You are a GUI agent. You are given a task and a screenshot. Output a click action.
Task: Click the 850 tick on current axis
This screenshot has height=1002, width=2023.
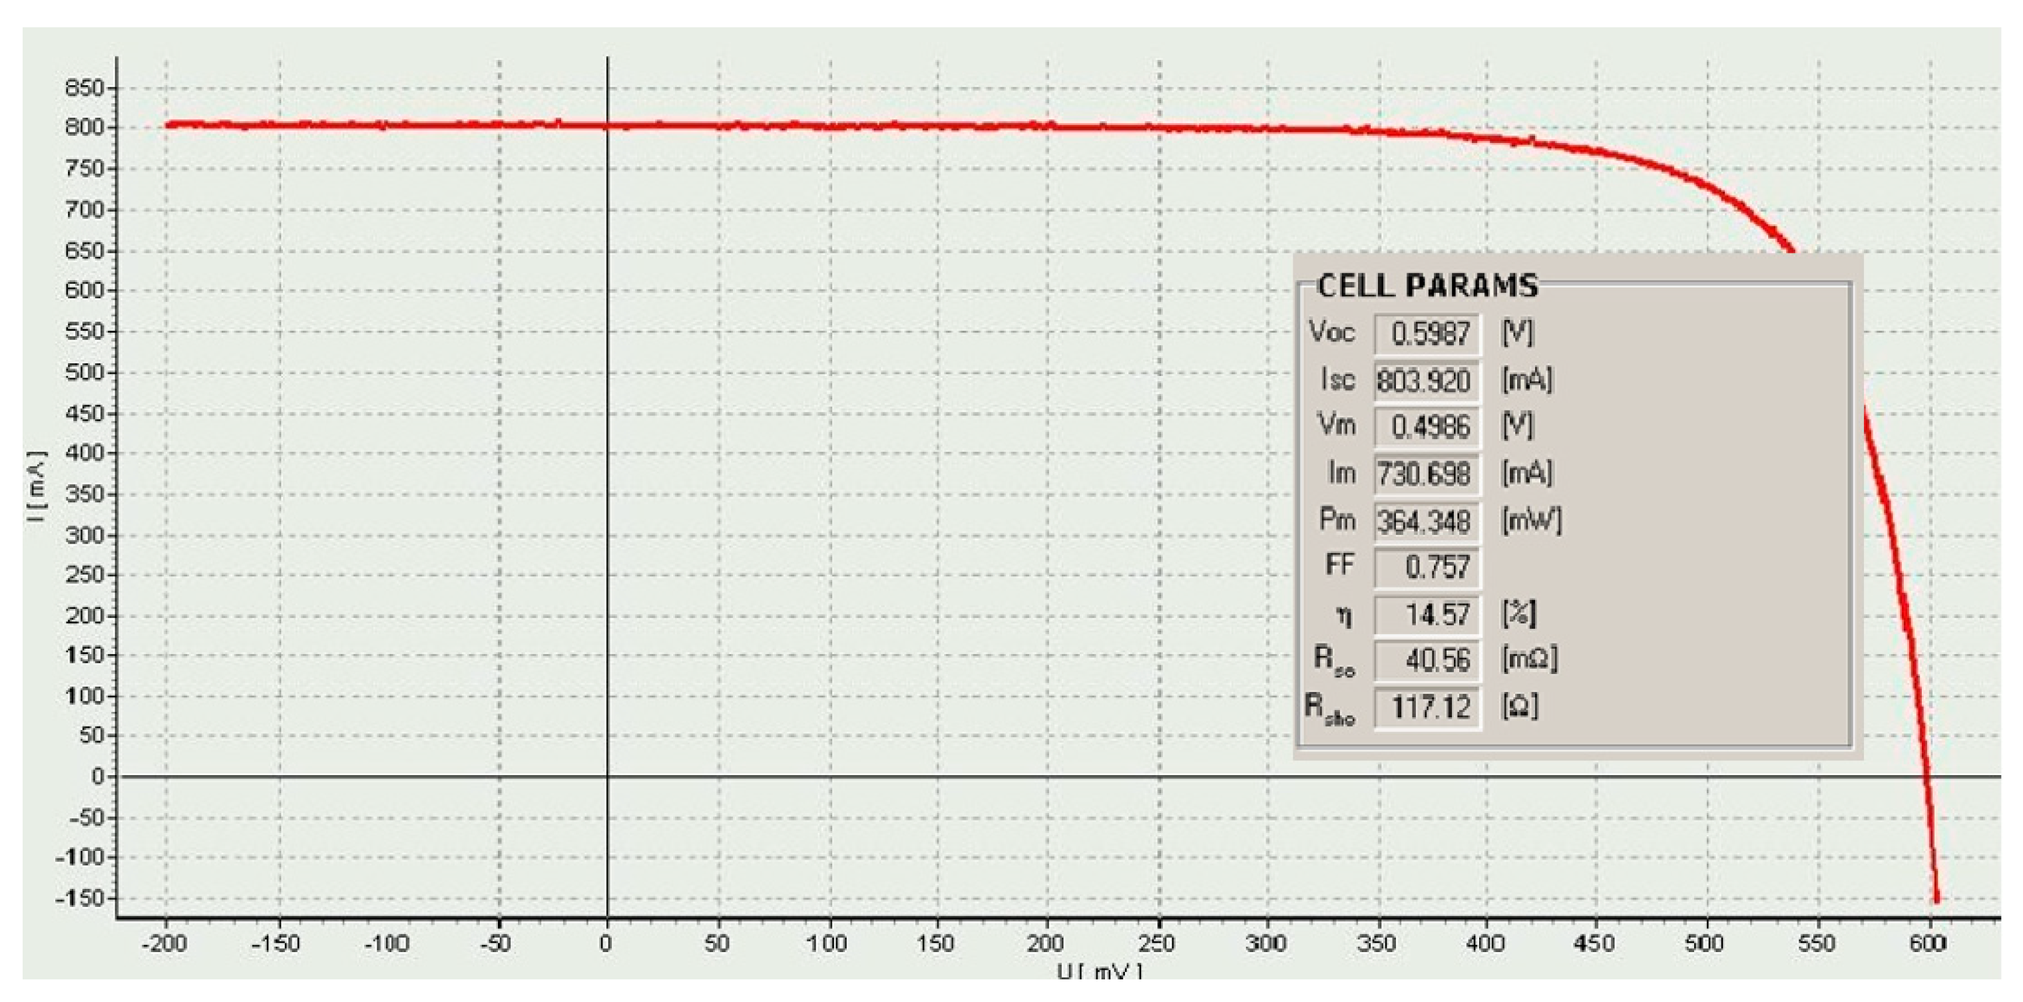pos(85,88)
